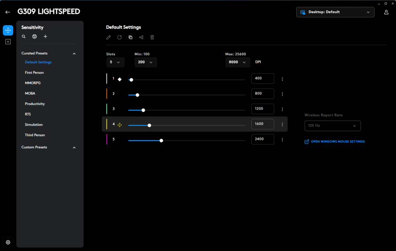Click the 2400 DPI input field
Viewport: 396px width, 251px height.
pyautogui.click(x=263, y=139)
